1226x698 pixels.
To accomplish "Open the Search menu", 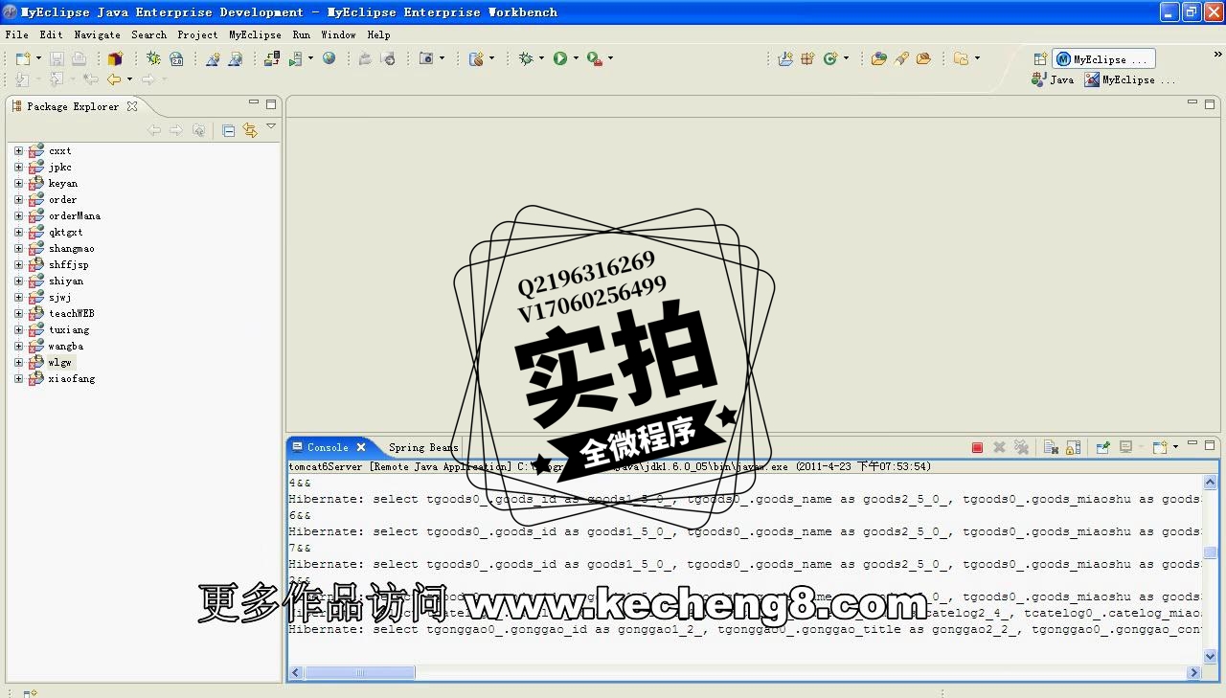I will click(x=148, y=34).
